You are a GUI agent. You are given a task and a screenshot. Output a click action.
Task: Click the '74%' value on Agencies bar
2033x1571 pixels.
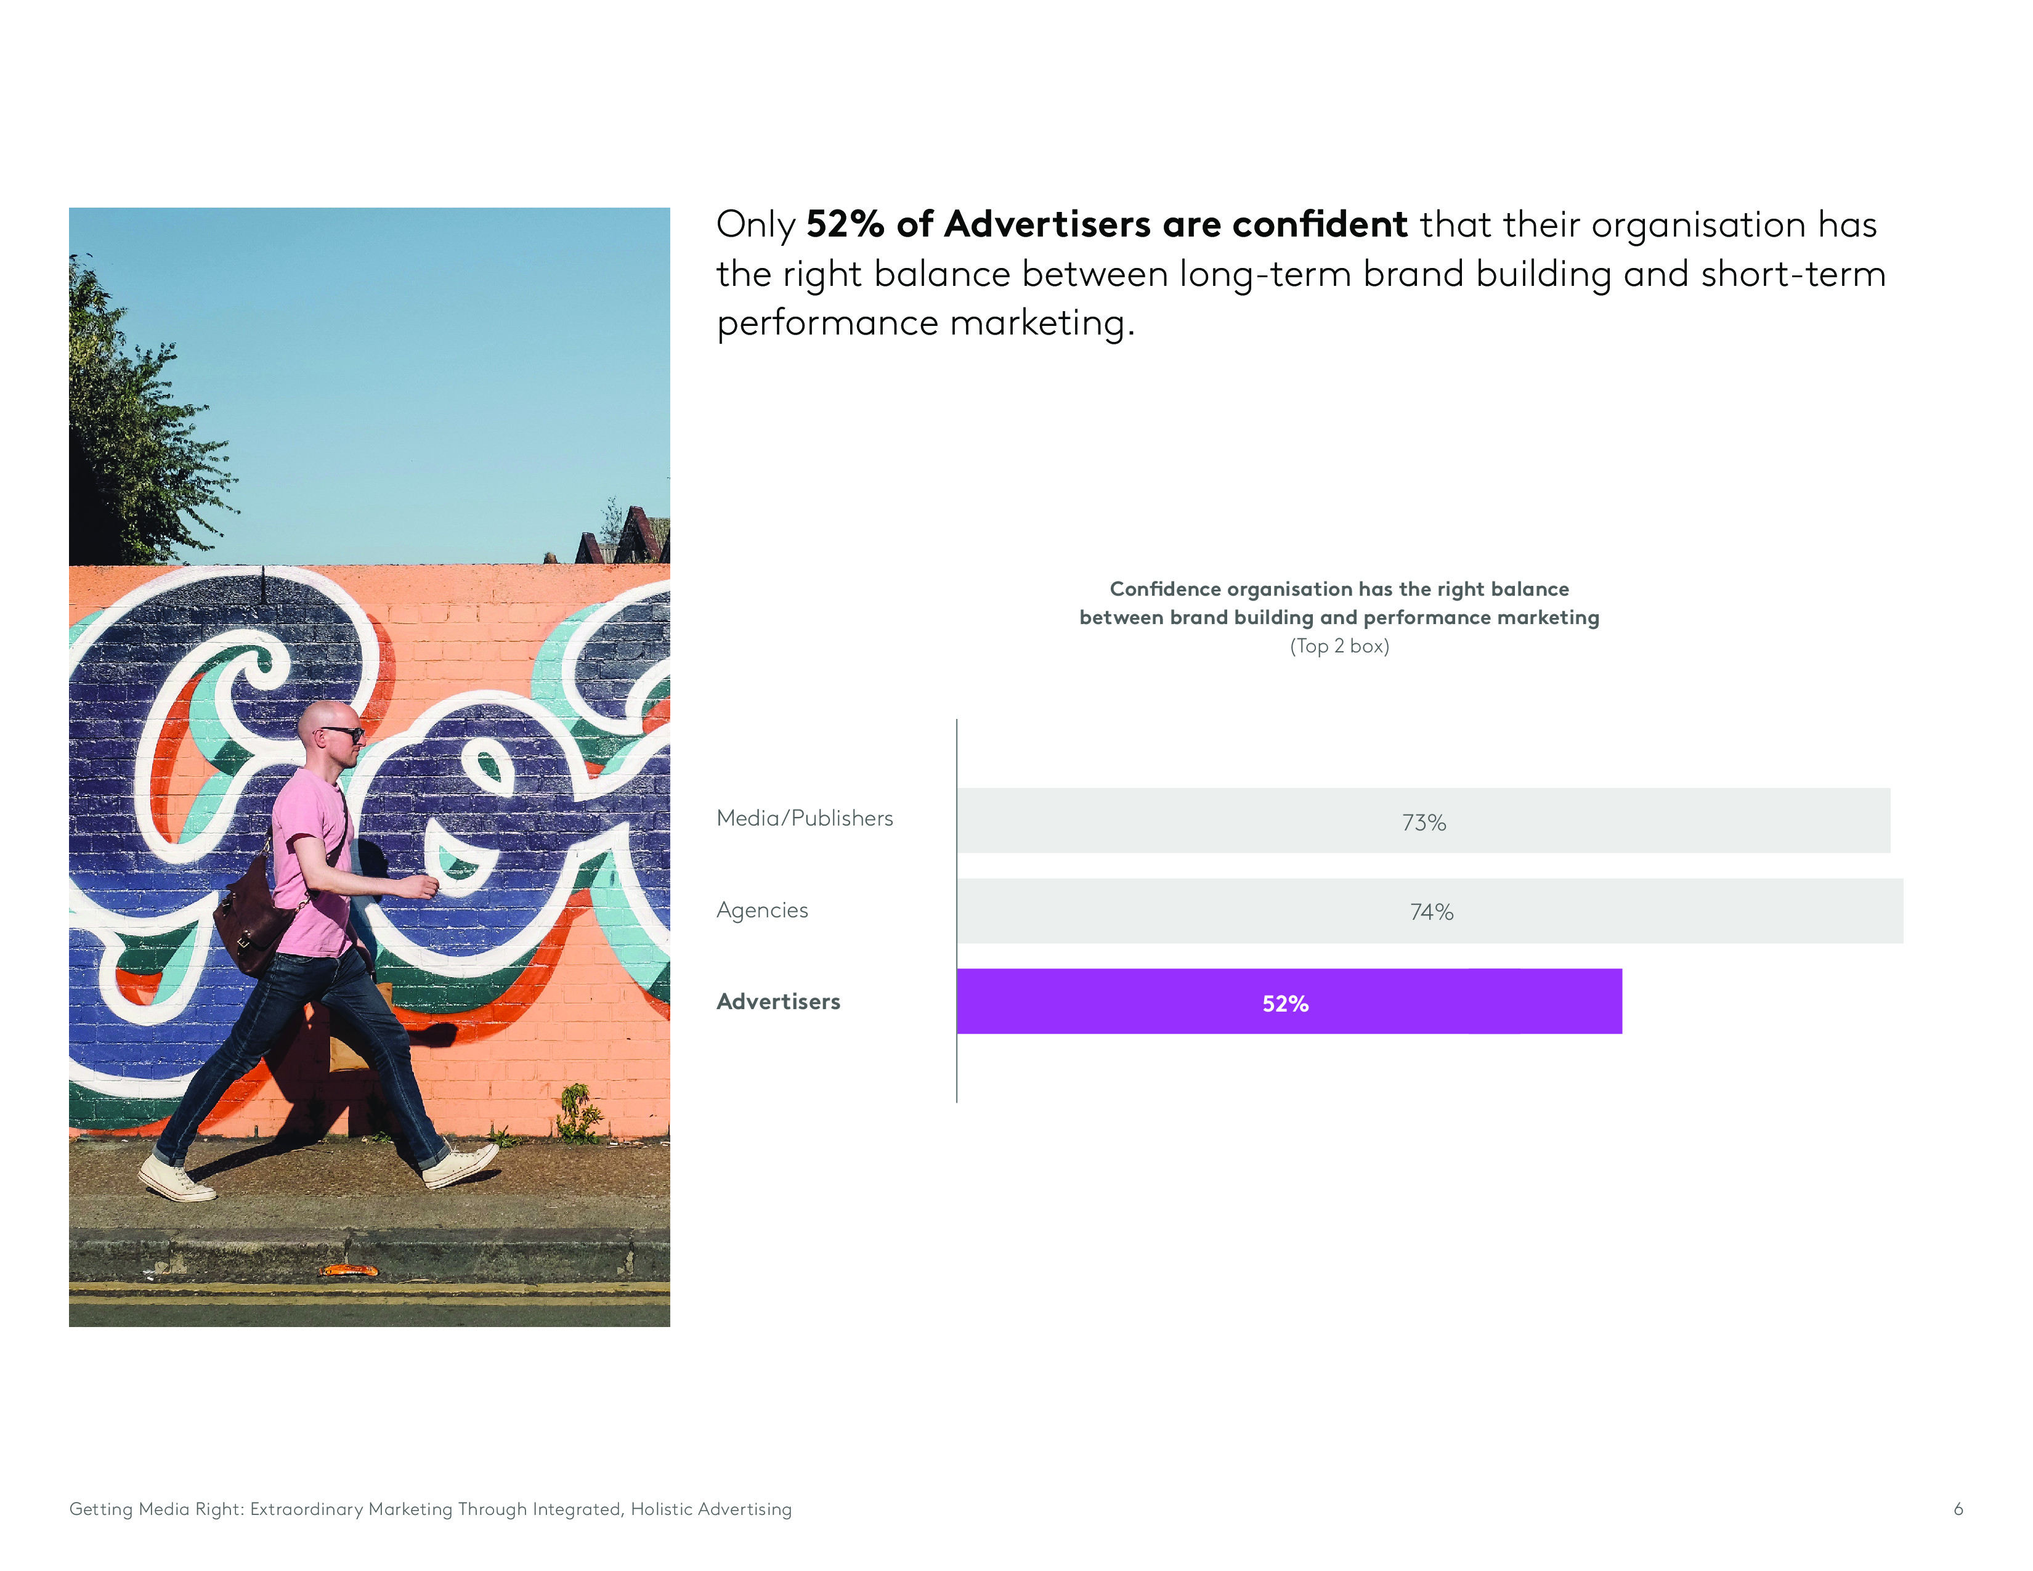click(x=1430, y=912)
